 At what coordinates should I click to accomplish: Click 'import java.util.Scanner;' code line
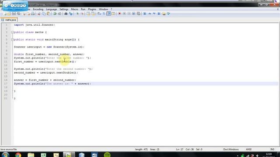point(35,25)
